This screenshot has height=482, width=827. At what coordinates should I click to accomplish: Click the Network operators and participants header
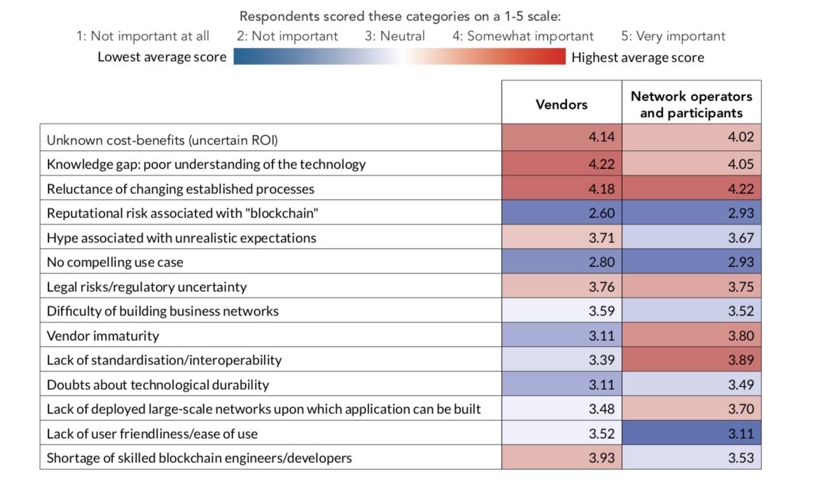coord(691,104)
